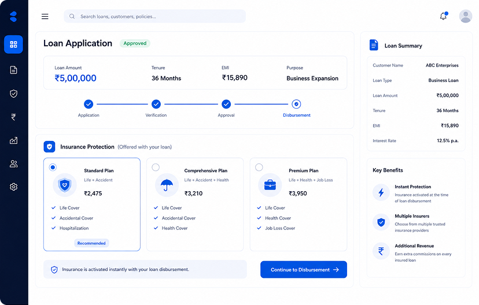Click the ₹3,950 plan price

[298, 194]
